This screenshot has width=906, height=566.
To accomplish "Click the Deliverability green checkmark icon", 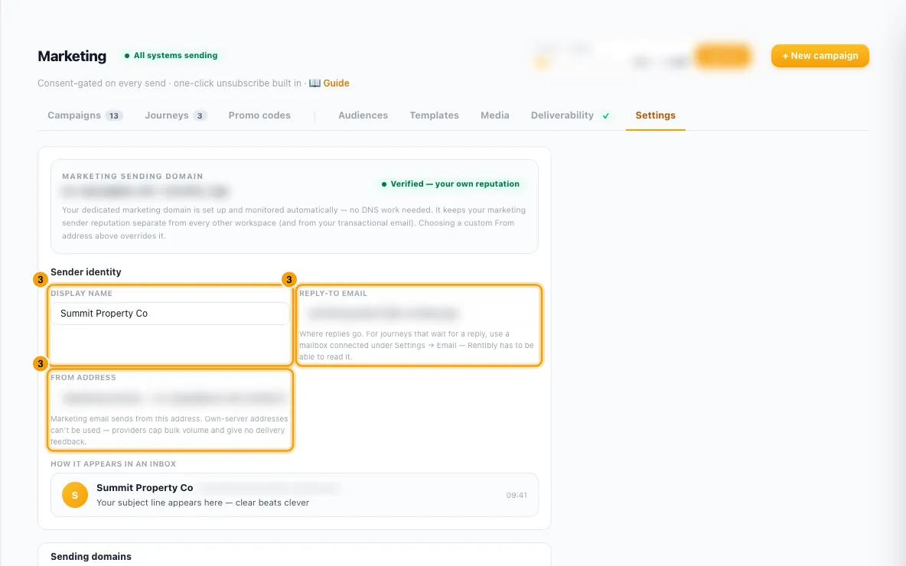I will [x=605, y=116].
